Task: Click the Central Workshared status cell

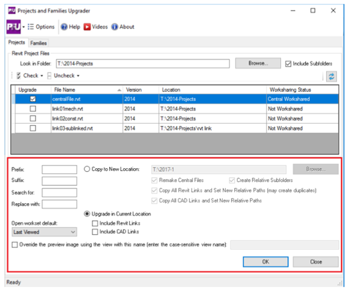Action: tap(302, 99)
